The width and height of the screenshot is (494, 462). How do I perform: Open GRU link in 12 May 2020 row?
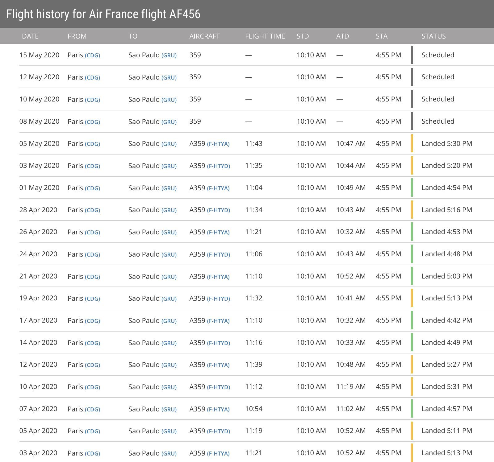click(169, 78)
